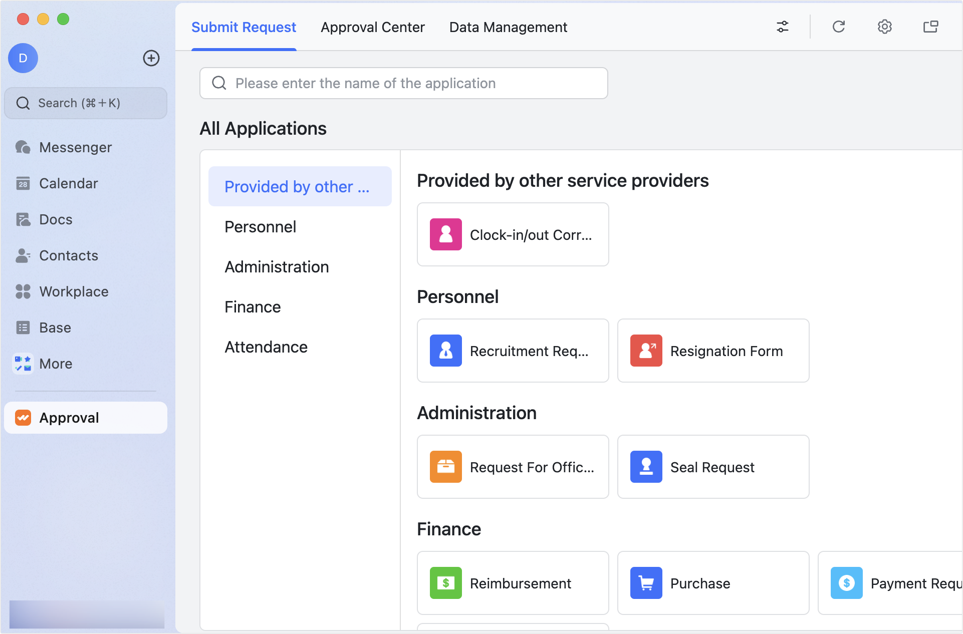The width and height of the screenshot is (963, 634).
Task: Select the Attendance category
Action: pos(266,347)
